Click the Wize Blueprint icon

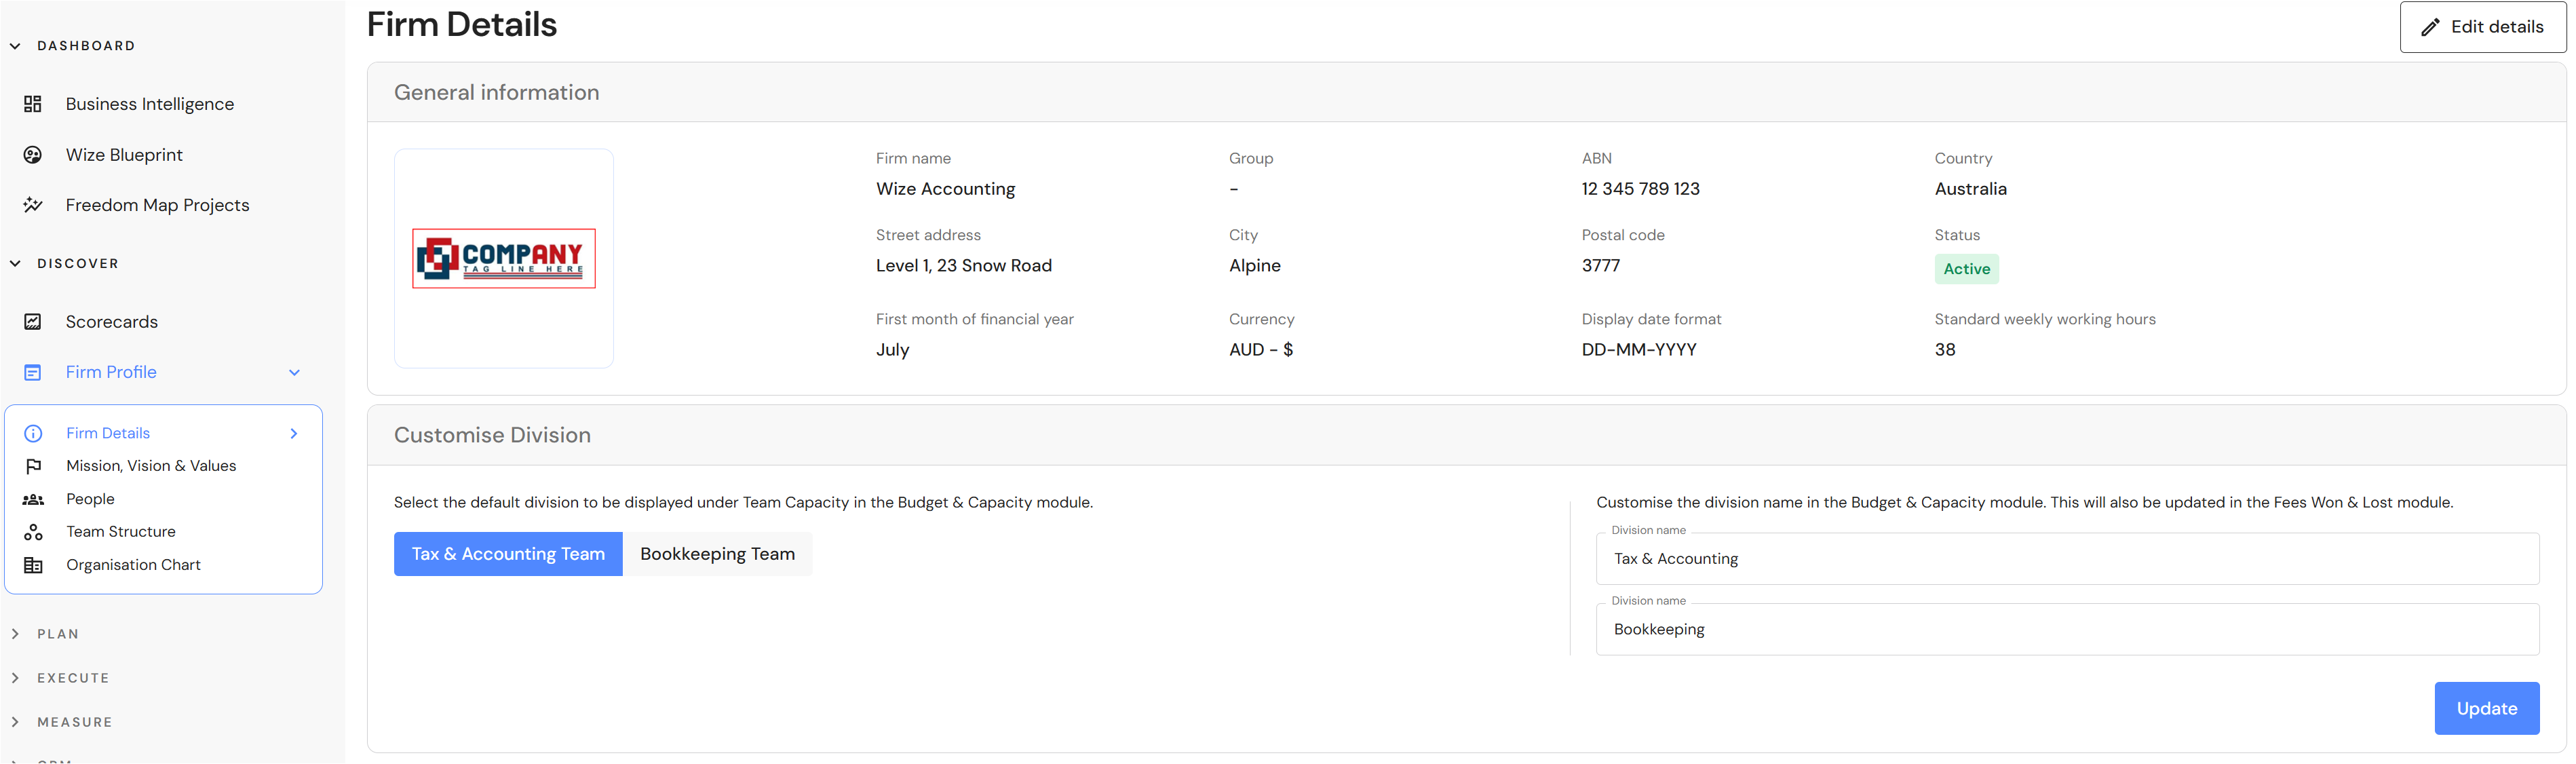(x=33, y=155)
